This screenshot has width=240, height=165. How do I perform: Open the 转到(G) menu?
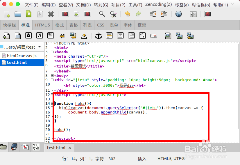[x=101, y=5]
